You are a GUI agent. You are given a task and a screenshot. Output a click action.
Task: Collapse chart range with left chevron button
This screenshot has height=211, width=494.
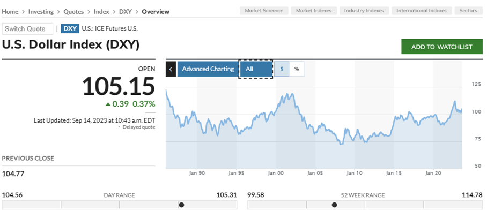click(171, 69)
